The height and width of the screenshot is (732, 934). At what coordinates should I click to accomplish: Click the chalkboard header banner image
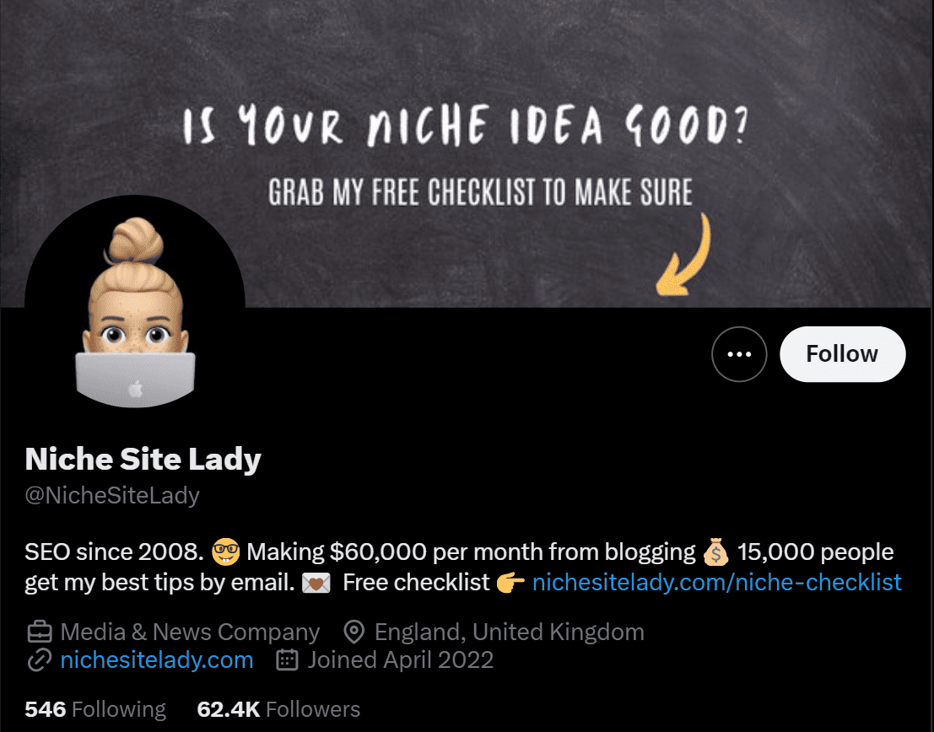pyautogui.click(x=467, y=153)
